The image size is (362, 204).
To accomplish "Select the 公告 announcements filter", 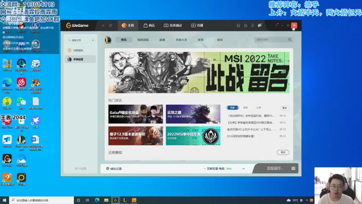I will 258,107.
